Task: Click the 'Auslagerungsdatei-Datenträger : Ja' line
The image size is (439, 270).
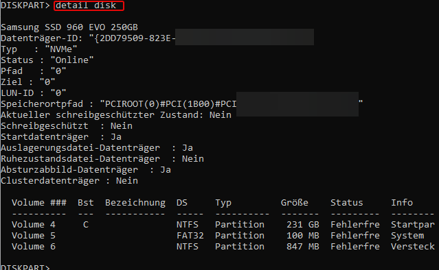Action: click(x=97, y=148)
